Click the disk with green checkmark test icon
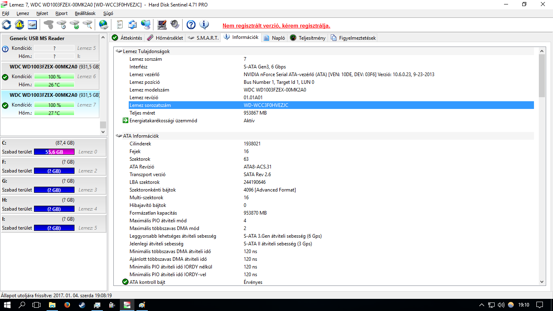The image size is (553, 311). point(74,24)
